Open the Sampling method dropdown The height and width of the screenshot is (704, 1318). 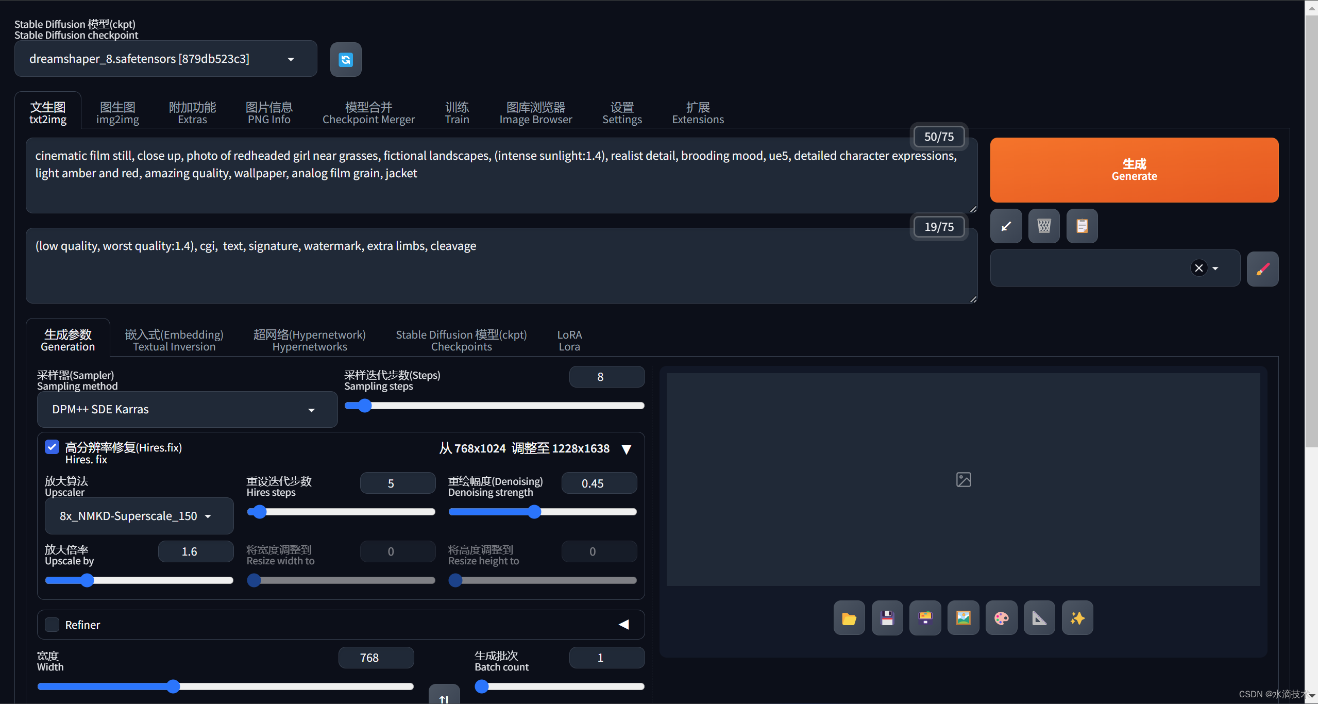tap(188, 409)
